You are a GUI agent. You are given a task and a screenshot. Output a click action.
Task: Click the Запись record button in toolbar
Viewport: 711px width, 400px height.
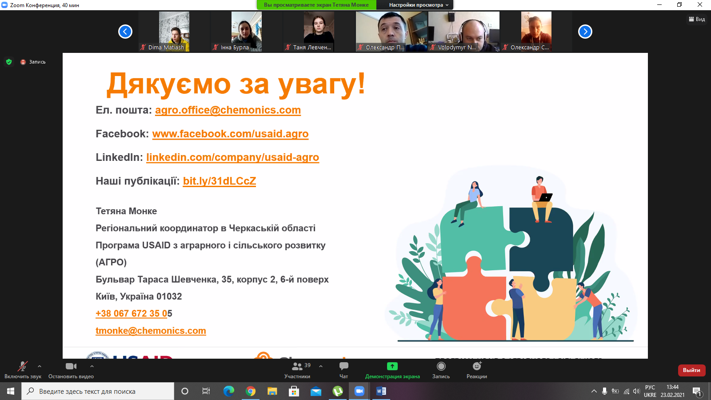(x=441, y=370)
